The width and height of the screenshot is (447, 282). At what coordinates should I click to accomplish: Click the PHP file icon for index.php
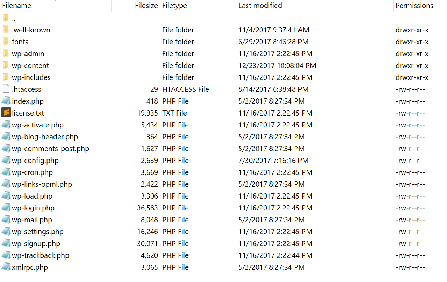tap(6, 101)
